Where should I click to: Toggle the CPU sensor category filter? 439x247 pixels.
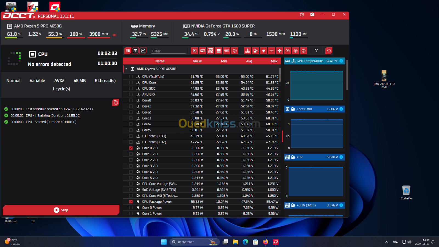[x=195, y=51]
